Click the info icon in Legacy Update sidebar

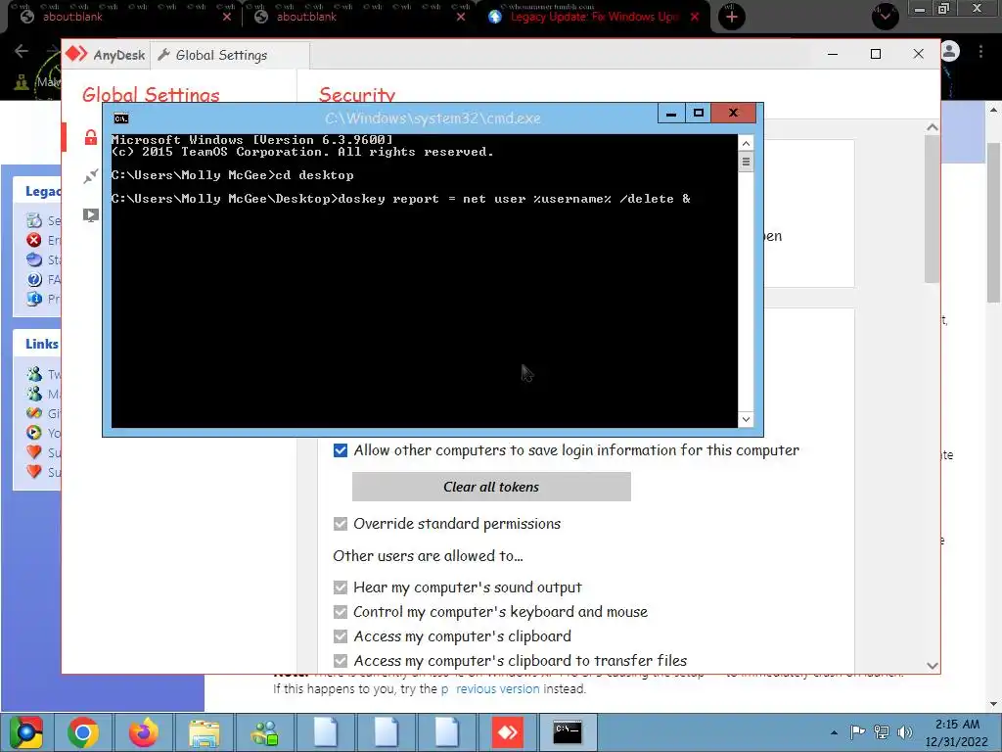coord(34,299)
